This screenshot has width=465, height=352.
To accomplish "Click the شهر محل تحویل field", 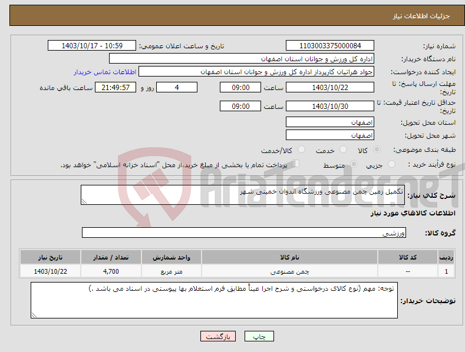I will click(330, 135).
